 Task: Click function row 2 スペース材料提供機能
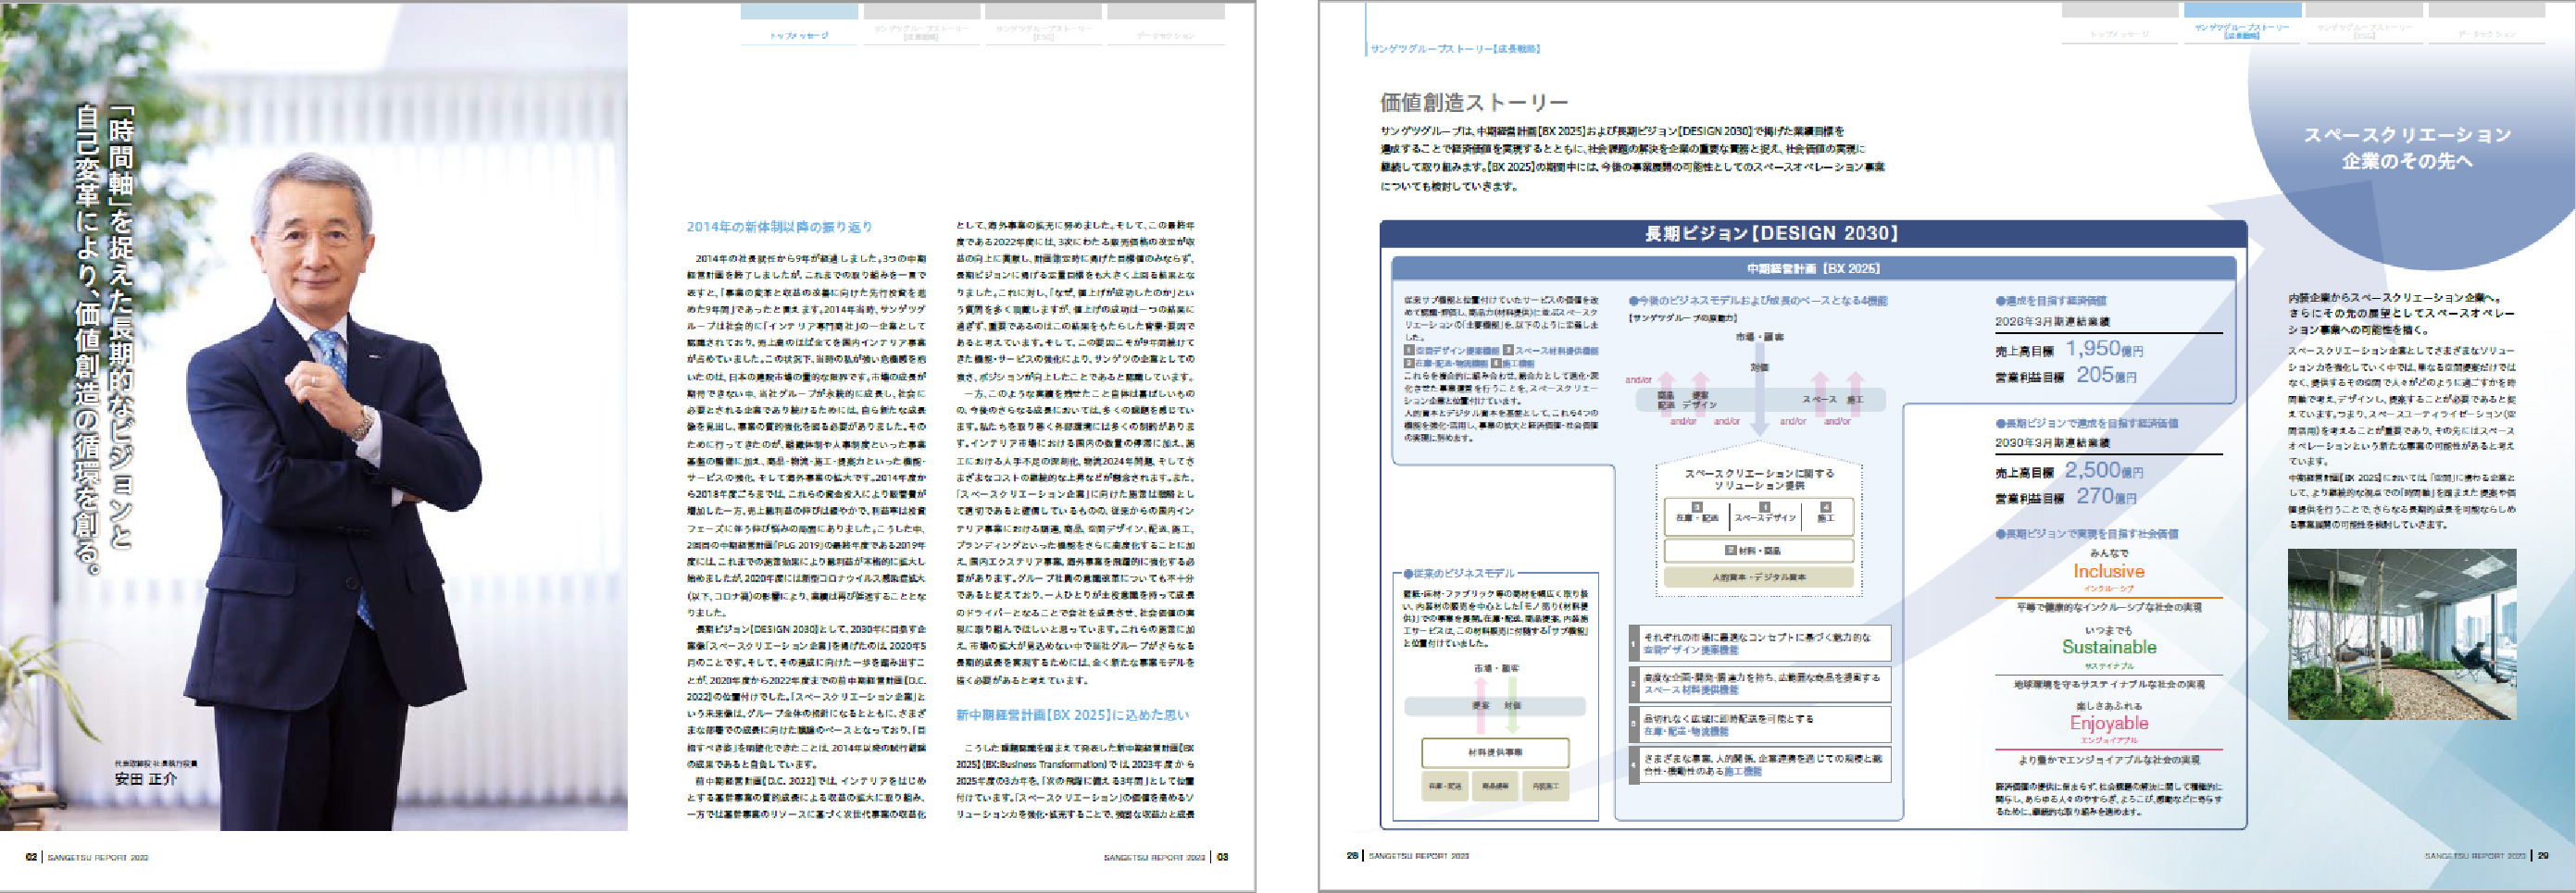point(1760,684)
